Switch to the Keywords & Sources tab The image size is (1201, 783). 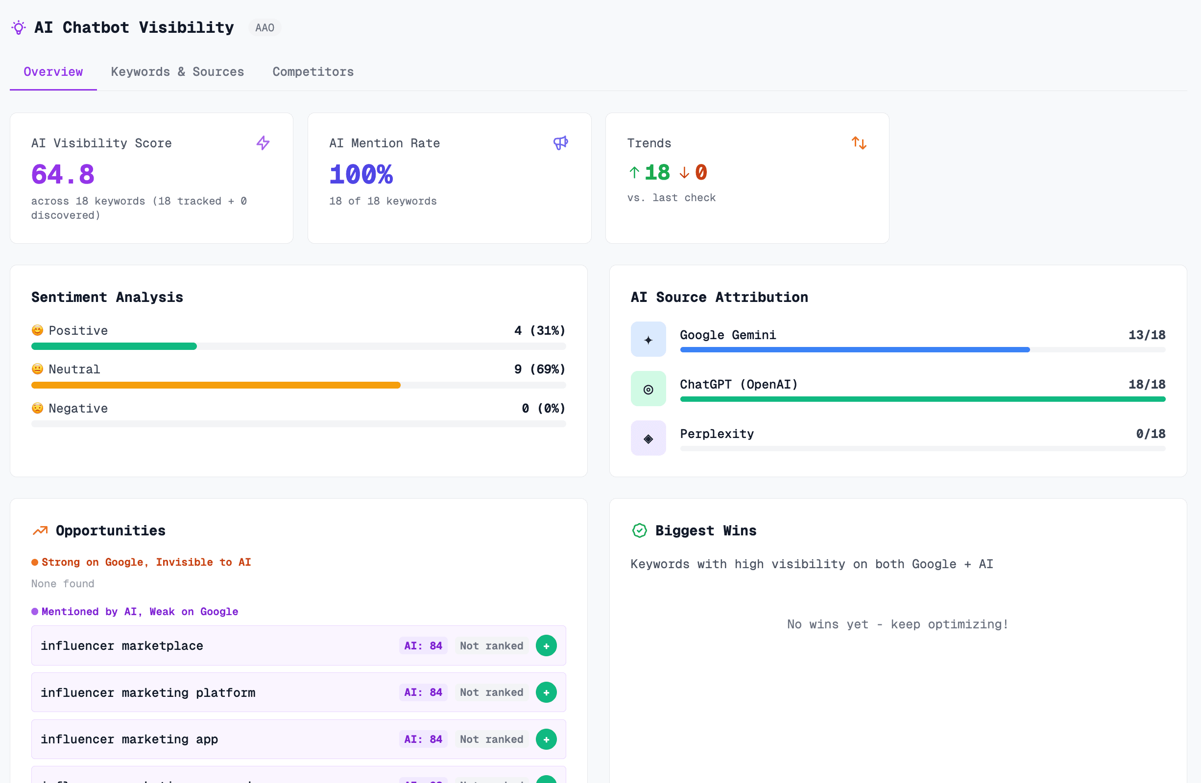(178, 71)
